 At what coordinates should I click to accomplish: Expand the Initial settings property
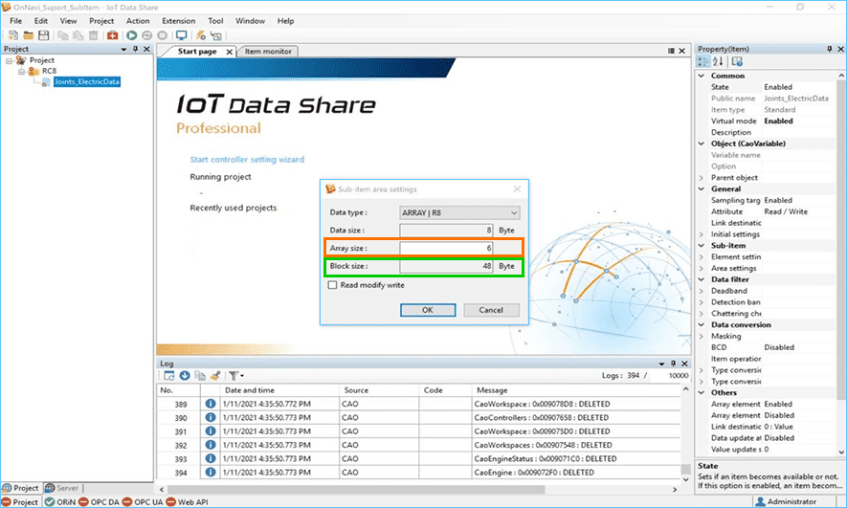702,234
